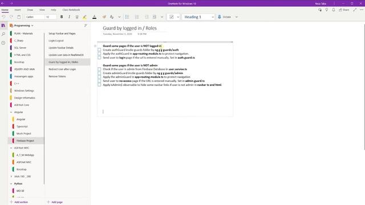Toggle underline formatting
Screen dimensions: 365x205
[x=77, y=17]
